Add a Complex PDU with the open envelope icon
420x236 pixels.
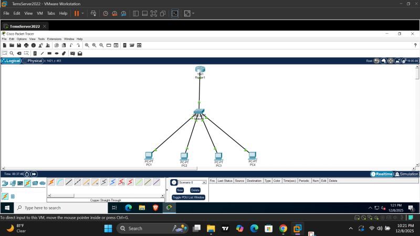[x=80, y=54]
